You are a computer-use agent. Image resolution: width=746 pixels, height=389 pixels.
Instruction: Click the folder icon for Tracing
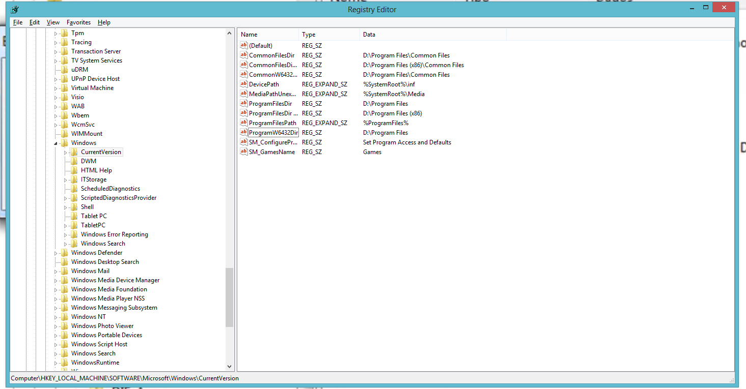click(64, 42)
